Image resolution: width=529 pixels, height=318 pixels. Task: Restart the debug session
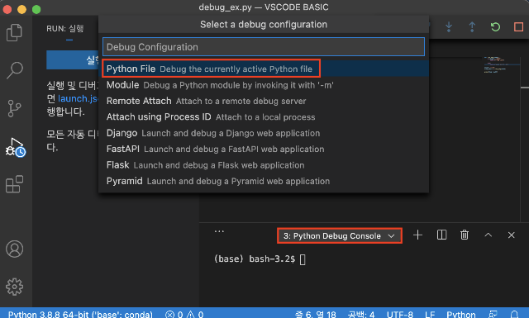click(x=495, y=26)
